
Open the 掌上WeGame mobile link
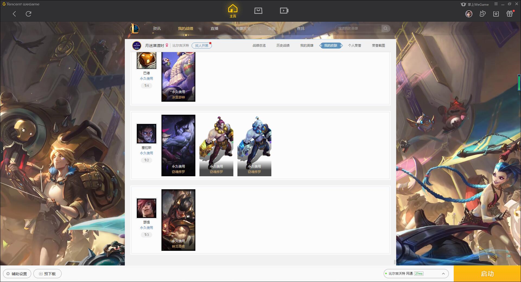(475, 4)
